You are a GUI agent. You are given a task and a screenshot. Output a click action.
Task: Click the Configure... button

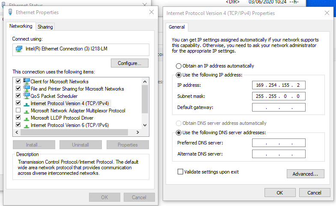[x=130, y=63]
